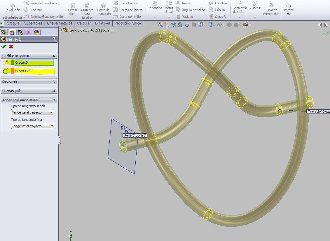This screenshot has width=330, height=241.
Task: Open the DimXpertManager crosshair tab icon
Action: (x=28, y=32)
